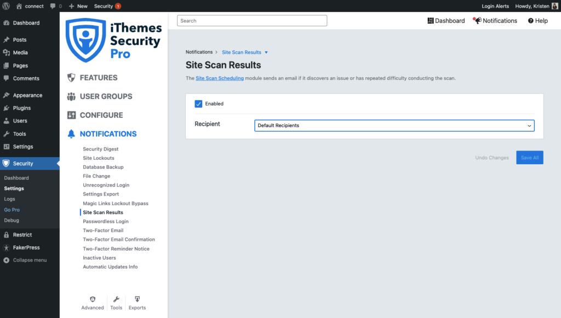The image size is (561, 318).
Task: Select Magic Links Lockout Bypass
Action: tap(116, 203)
